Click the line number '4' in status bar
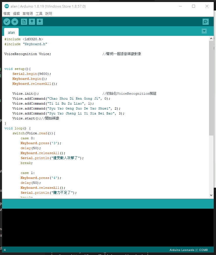The image size is (216, 255). click(x=5, y=250)
